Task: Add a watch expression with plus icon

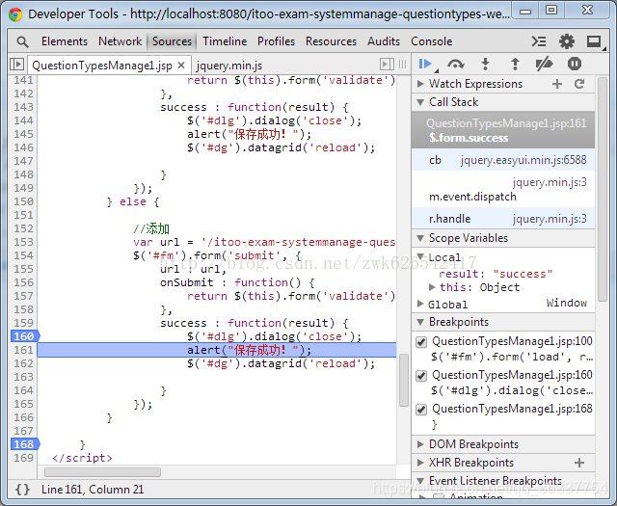Action: click(x=557, y=84)
